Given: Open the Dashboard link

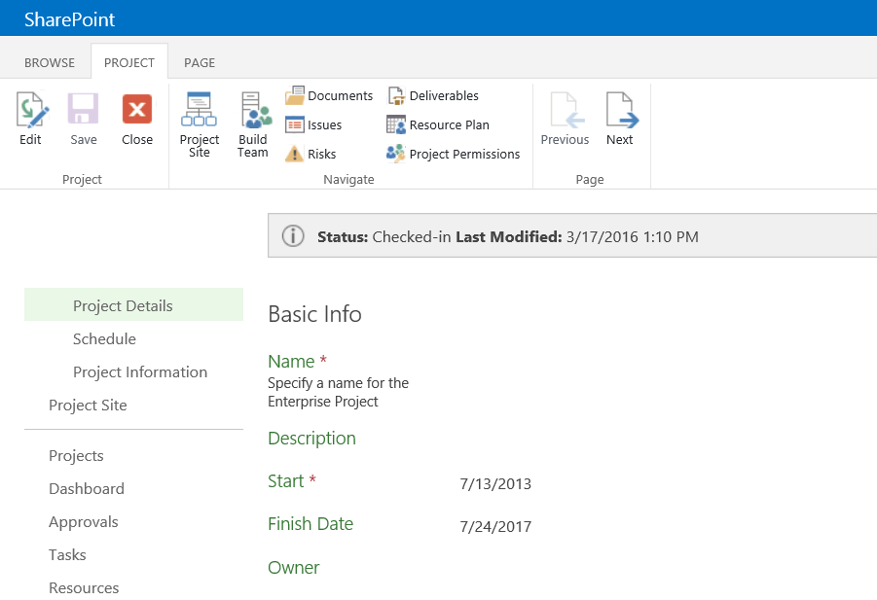Looking at the screenshot, I should [x=86, y=488].
